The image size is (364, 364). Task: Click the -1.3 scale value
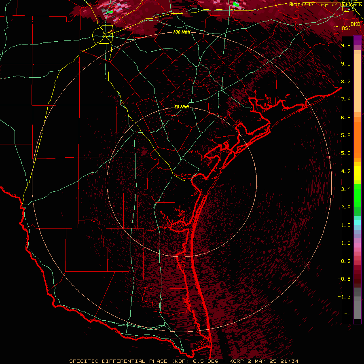[x=344, y=297]
